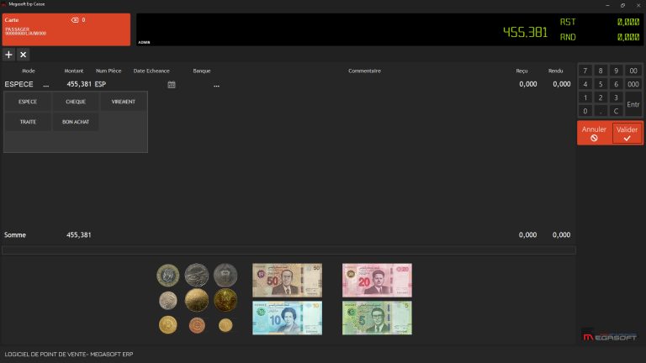646x363 pixels.
Task: Select CHEQUE payment mode button
Action: click(x=76, y=102)
